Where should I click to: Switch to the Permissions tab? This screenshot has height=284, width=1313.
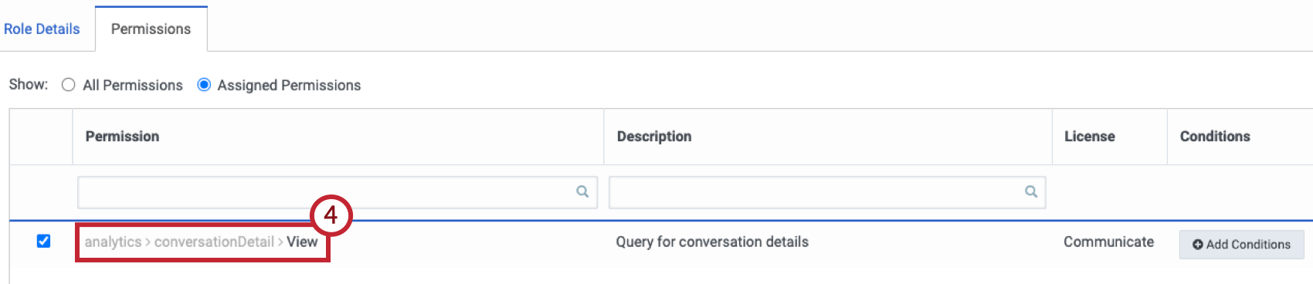coord(151,29)
